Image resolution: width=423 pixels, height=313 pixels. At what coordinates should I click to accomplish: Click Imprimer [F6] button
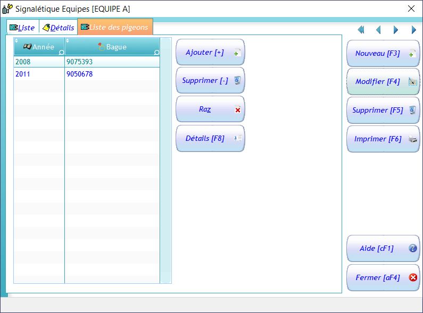(383, 139)
